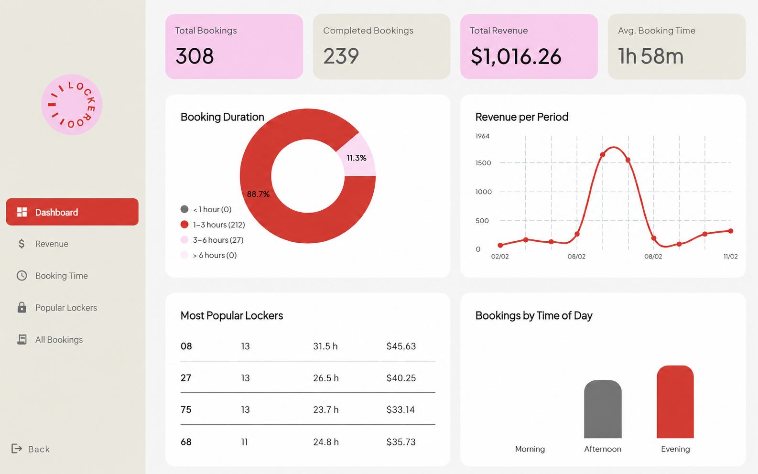Viewport: 758px width, 474px height.
Task: Click the 26.5 h duration value
Action: (326, 378)
